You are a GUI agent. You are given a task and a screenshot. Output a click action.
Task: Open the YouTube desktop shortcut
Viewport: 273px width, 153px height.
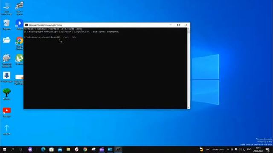click(x=7, y=112)
